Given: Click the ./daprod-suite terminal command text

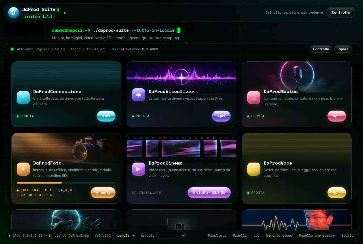Looking at the screenshot, I should coord(111,30).
